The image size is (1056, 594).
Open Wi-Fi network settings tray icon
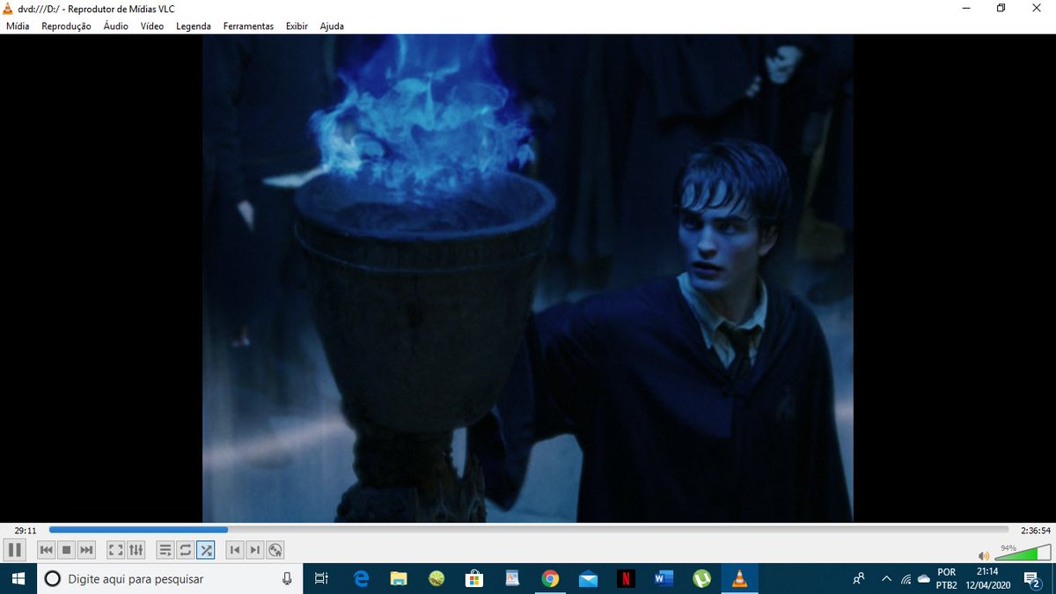pyautogui.click(x=906, y=578)
